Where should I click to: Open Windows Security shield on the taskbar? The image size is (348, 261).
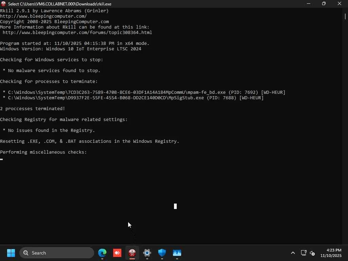(162, 253)
